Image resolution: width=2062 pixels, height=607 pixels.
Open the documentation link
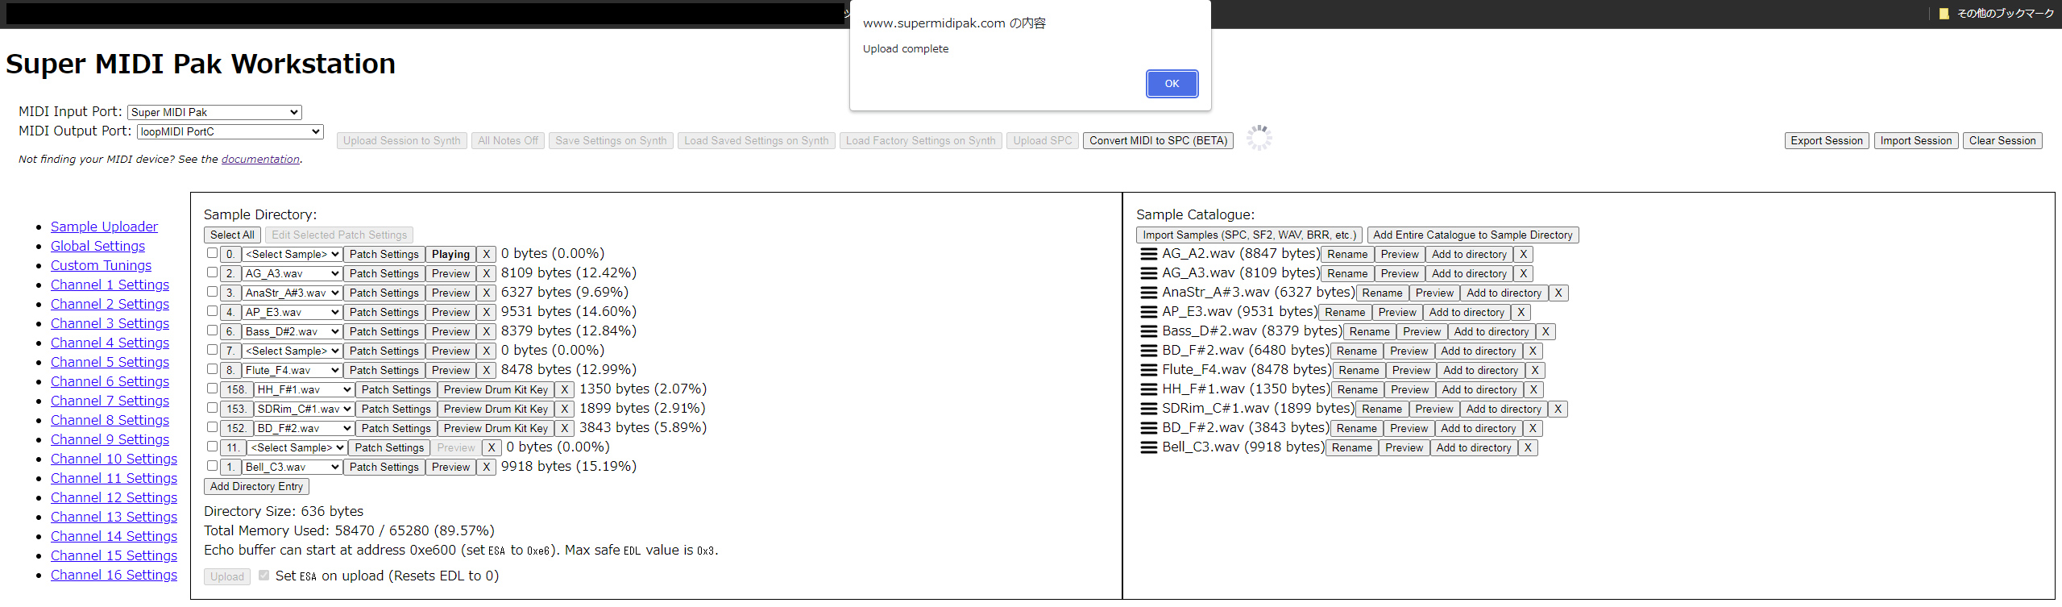[260, 160]
